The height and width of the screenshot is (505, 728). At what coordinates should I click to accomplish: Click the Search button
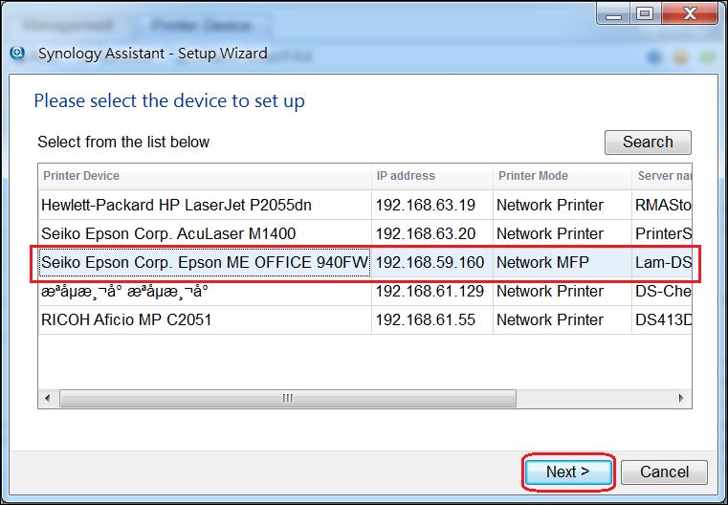(x=648, y=142)
